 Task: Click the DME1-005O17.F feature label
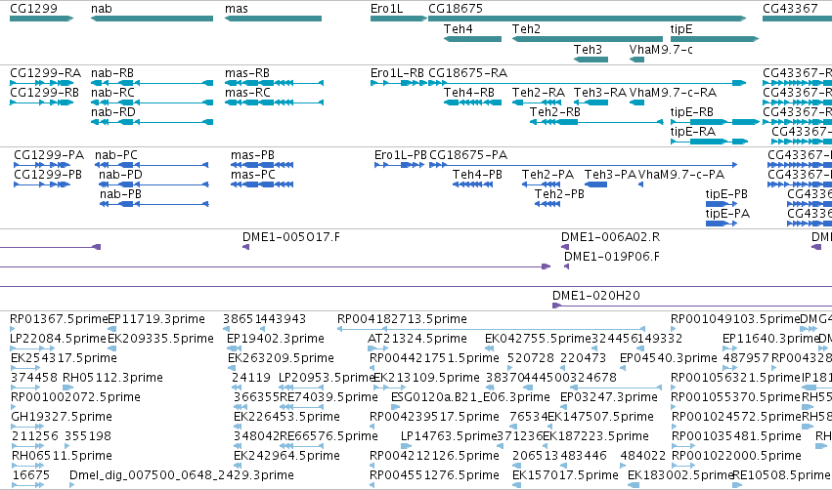click(291, 237)
